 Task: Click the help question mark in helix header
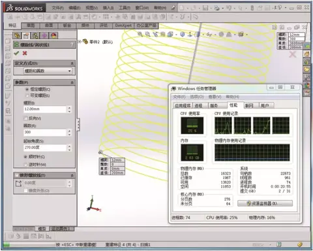pos(72,44)
